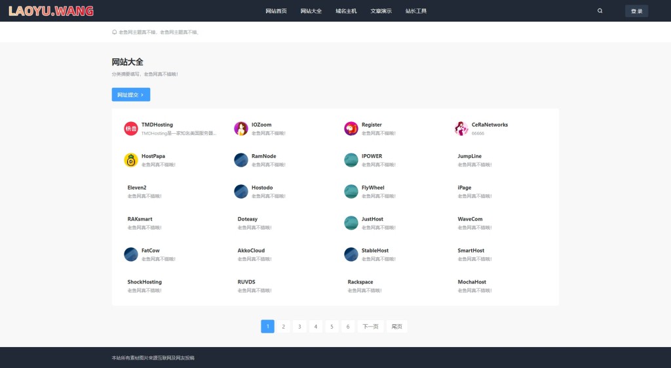Click the FatCow thumbnail icon
The height and width of the screenshot is (368, 671).
point(131,255)
